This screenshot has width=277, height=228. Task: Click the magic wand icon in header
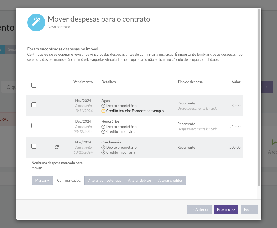(36, 22)
